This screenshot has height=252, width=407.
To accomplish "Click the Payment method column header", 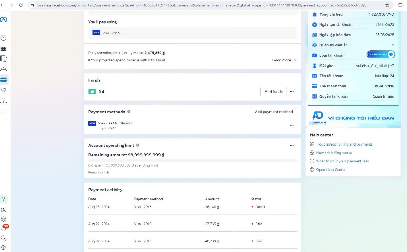I will pos(148,199).
